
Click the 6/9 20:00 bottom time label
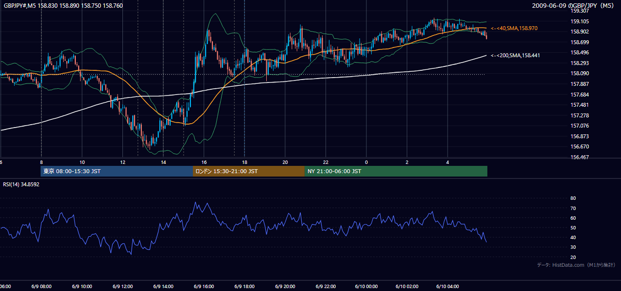tap(285, 287)
